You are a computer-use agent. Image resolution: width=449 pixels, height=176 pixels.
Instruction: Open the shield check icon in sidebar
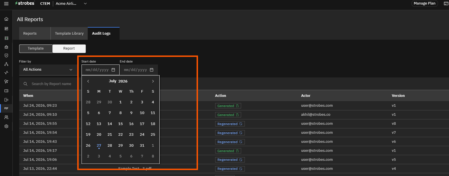[x=6, y=56]
